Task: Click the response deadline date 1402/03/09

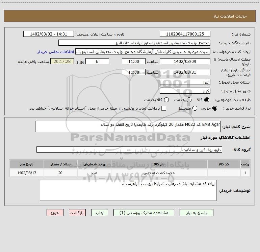Action: (185, 62)
